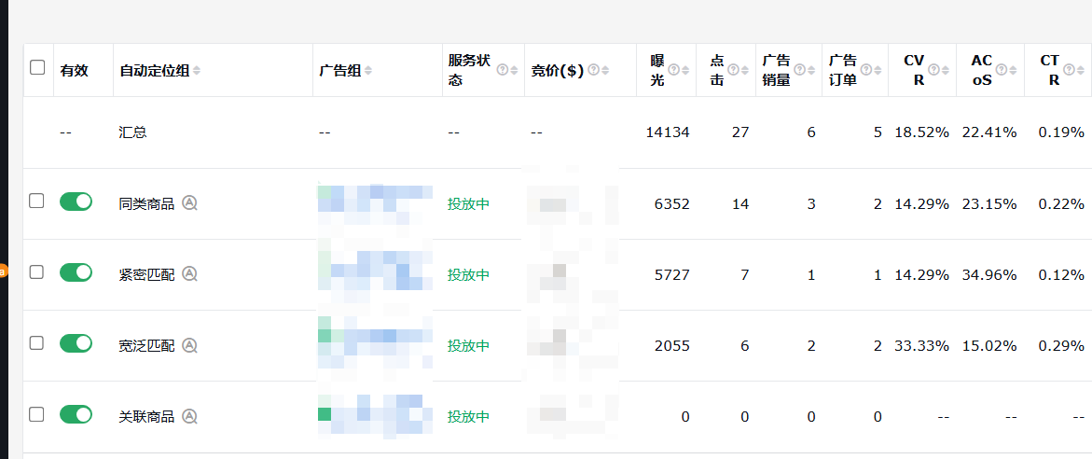Image resolution: width=1092 pixels, height=459 pixels.
Task: Turn off the 同类商品 enable switch
Action: coord(76,202)
